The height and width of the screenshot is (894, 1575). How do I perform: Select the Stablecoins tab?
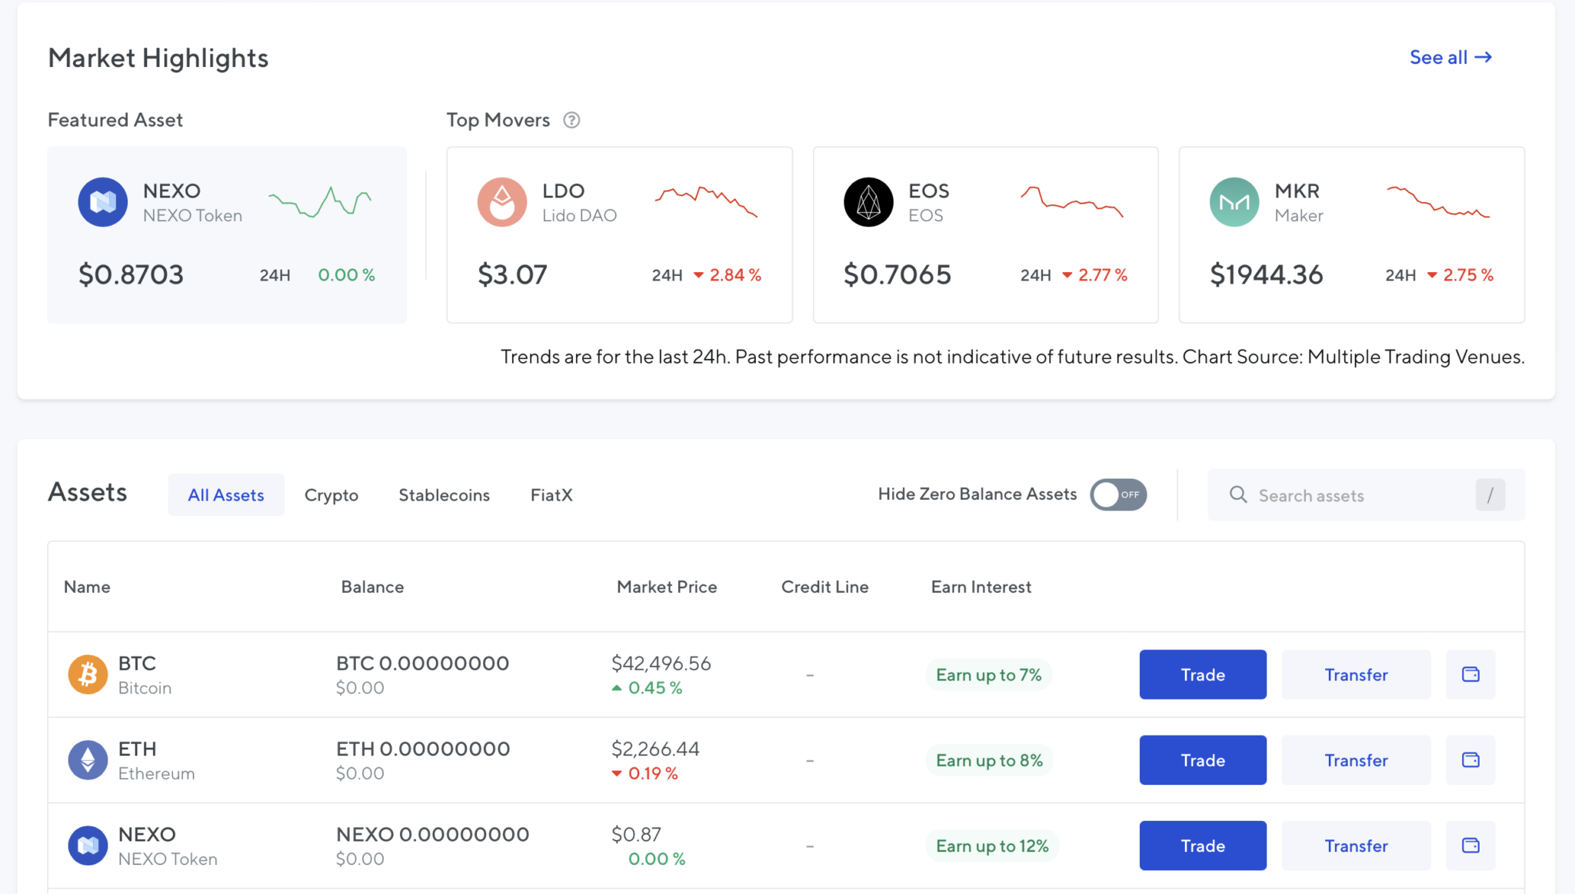[x=445, y=495]
